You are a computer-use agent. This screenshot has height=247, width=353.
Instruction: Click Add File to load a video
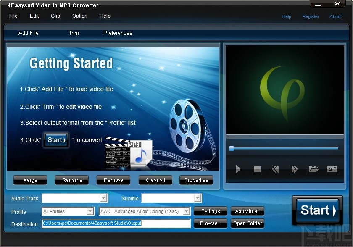[x=28, y=33]
